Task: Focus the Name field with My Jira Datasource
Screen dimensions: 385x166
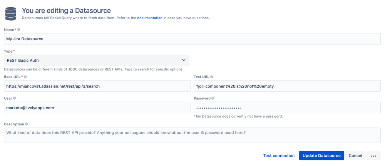Action: coord(192,39)
